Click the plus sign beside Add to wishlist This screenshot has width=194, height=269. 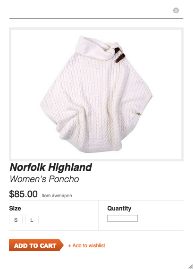(x=69, y=246)
